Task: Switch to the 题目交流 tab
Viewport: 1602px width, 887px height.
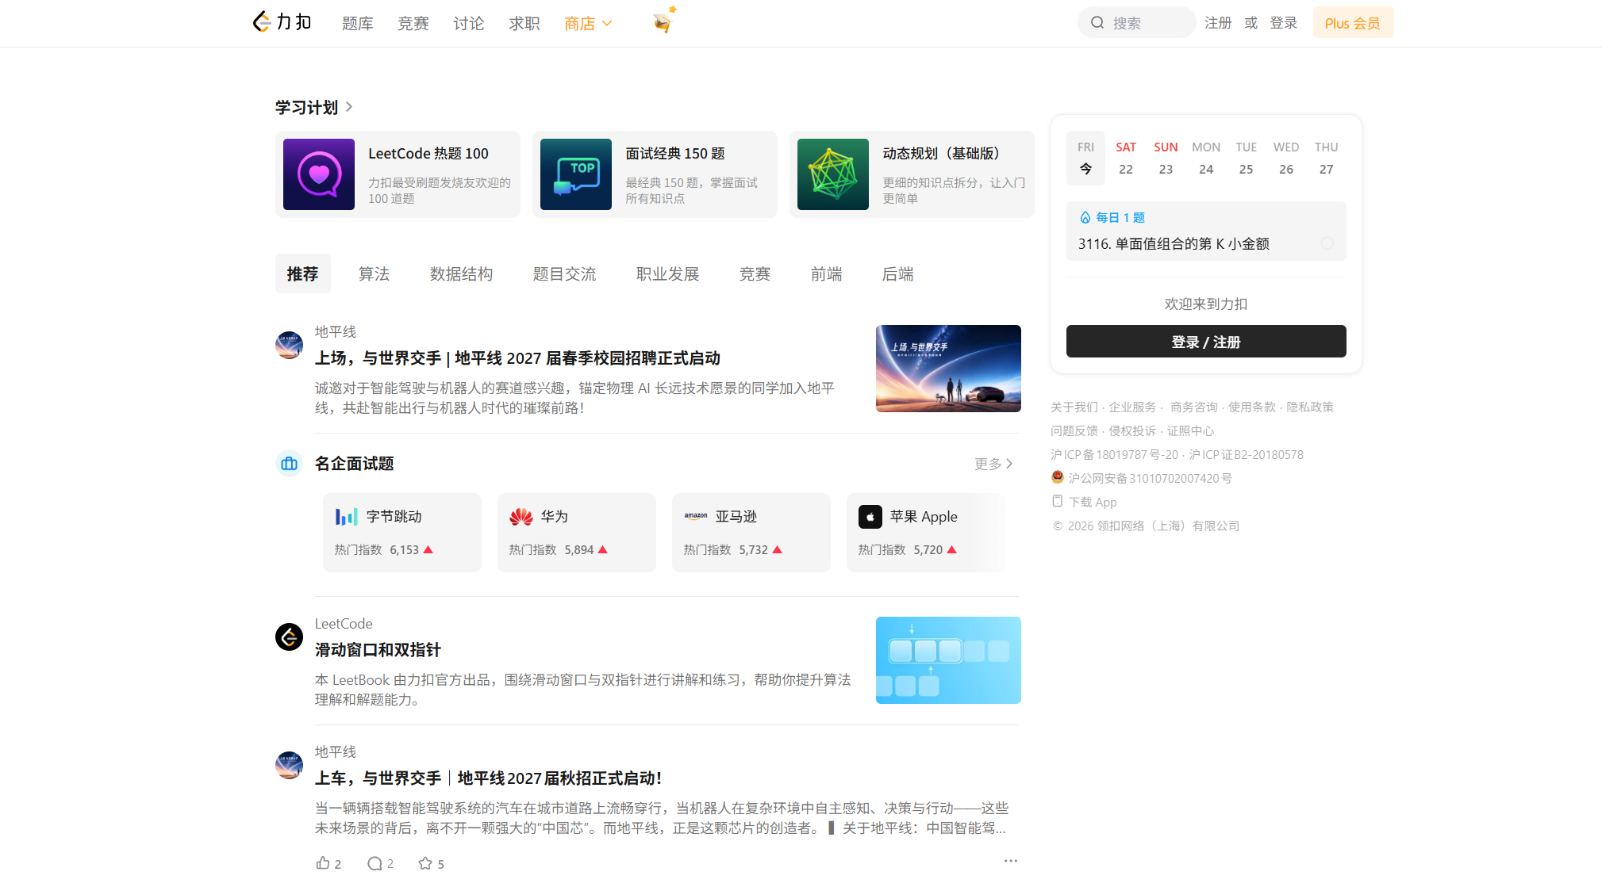Action: coord(565,273)
